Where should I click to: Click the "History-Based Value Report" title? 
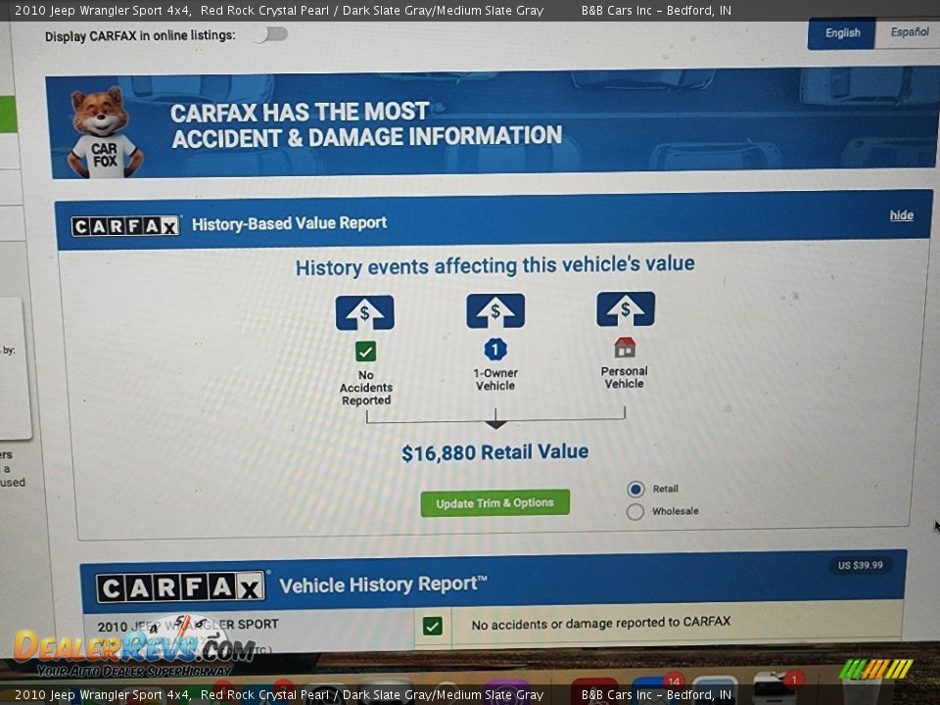click(x=289, y=223)
